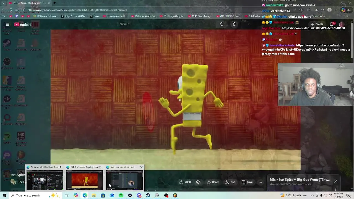Select how to make a beat window thumbnail
Viewport: 354px width, 199px height.
click(124, 180)
